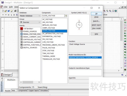
Task: Click the OK button
Action: tap(97, 13)
